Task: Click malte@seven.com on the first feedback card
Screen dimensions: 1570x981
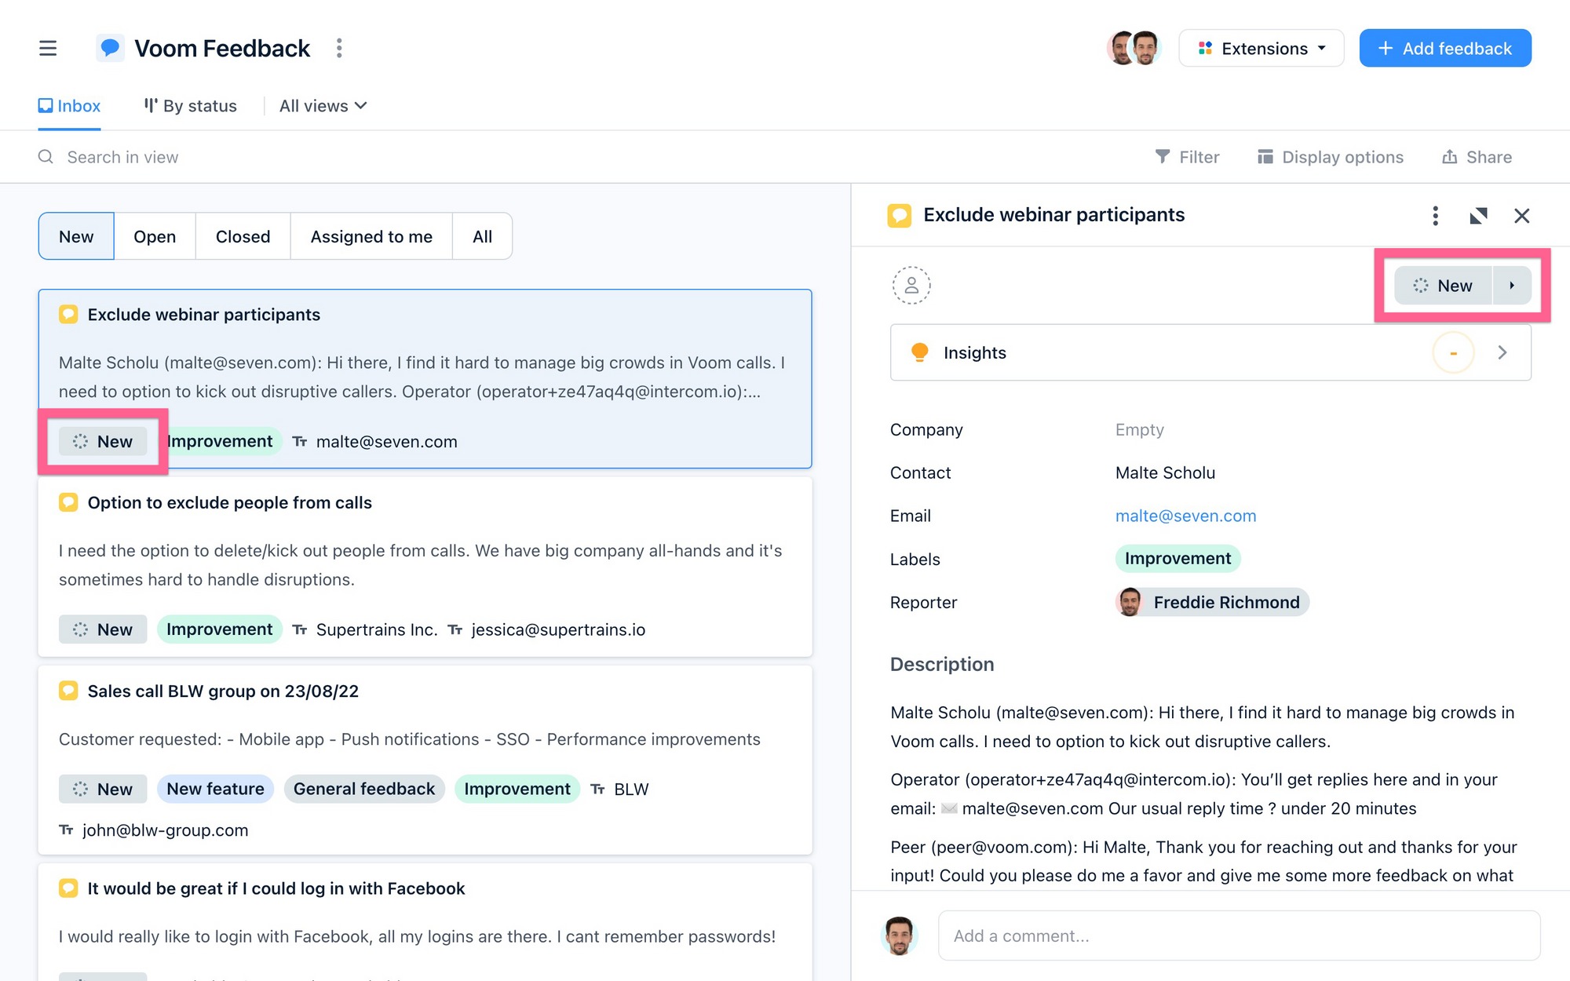Action: click(x=386, y=442)
